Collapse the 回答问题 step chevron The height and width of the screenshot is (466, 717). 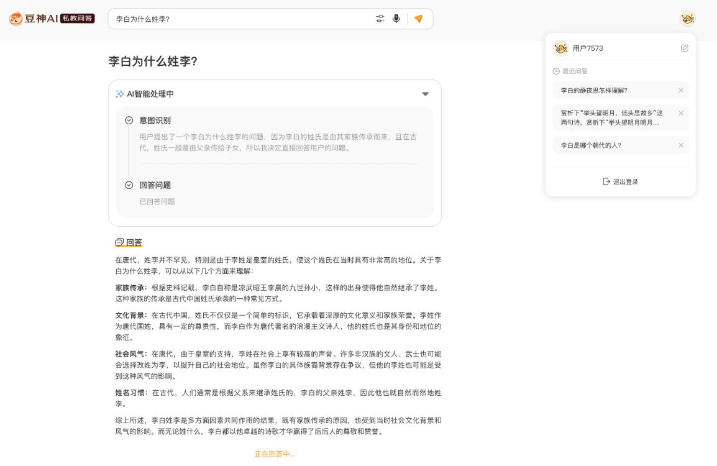(x=129, y=185)
